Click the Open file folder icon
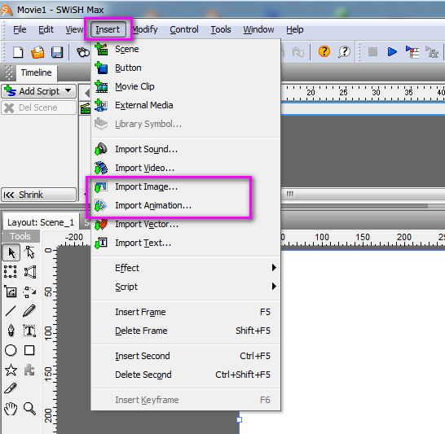445x434 pixels. tap(37, 52)
